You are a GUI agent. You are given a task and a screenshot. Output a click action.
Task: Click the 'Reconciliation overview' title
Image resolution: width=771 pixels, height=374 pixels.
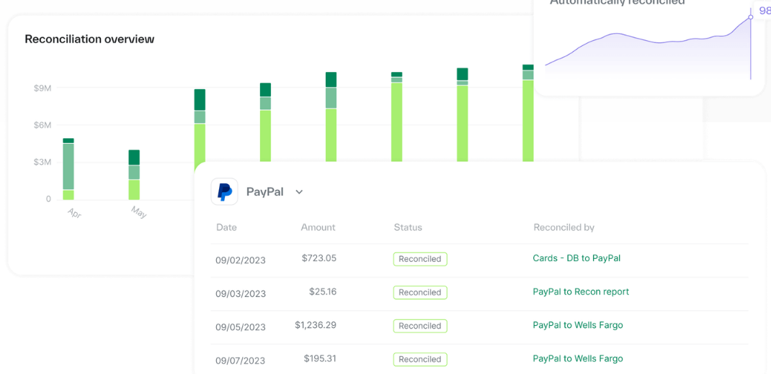pyautogui.click(x=89, y=39)
